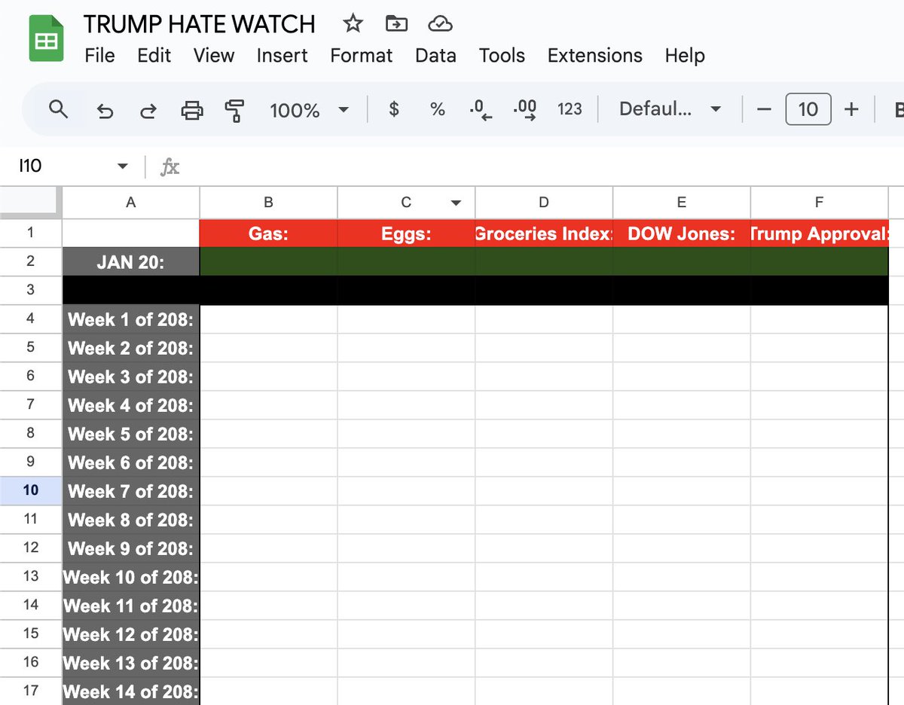Check the cloud save status icon
The width and height of the screenshot is (904, 705).
(x=440, y=24)
